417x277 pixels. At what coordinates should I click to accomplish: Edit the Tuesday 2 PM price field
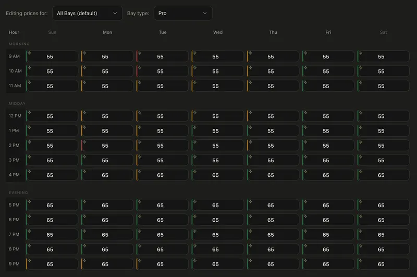pos(162,146)
